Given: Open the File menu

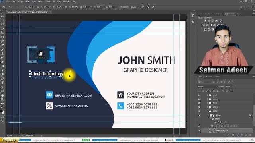Looking at the screenshot, I should [8, 2].
